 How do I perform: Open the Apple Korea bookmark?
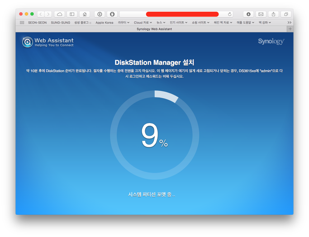click(105, 23)
